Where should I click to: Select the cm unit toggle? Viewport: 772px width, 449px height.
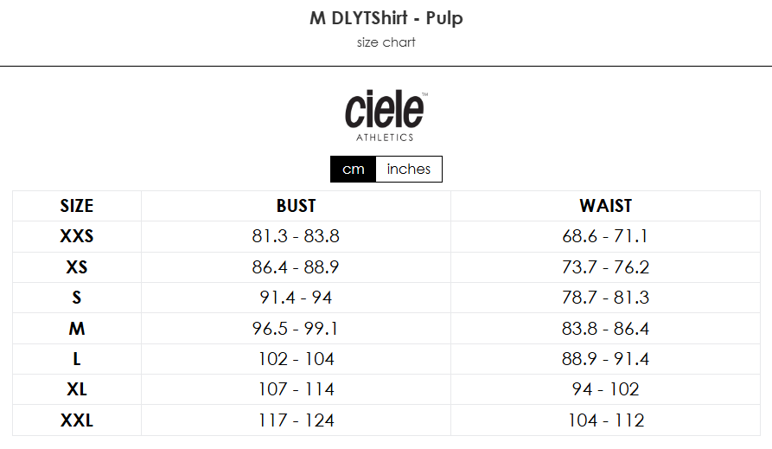(353, 169)
